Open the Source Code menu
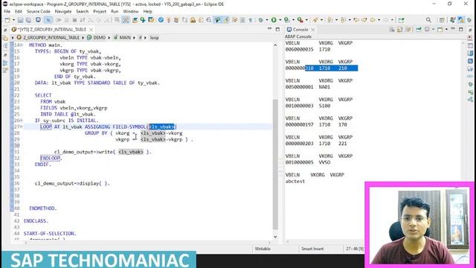Image resolution: width=476 pixels, height=268 pixels. [38, 11]
